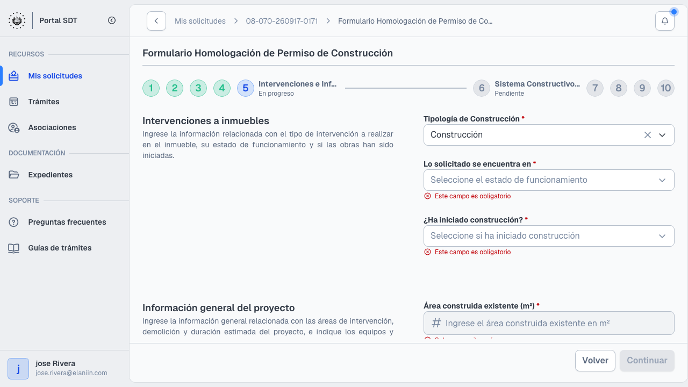This screenshot has width=688, height=387.
Task: Click the jose.rivera@elaniin.com email text
Action: coord(71,373)
